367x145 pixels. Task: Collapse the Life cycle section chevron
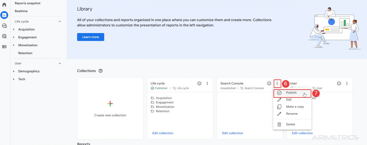tap(60, 22)
